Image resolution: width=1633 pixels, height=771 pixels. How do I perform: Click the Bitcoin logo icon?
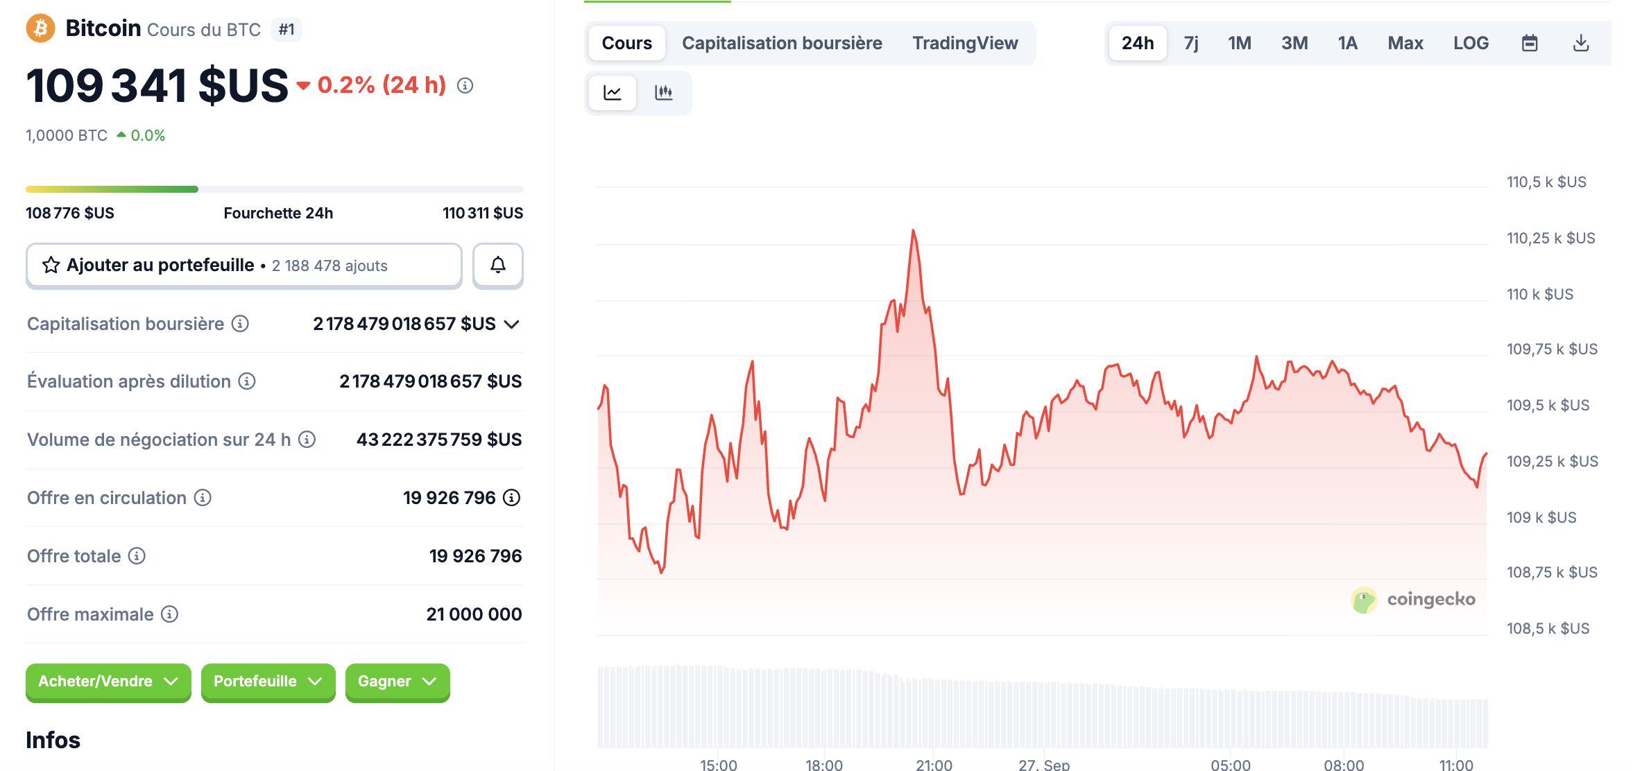[x=40, y=28]
